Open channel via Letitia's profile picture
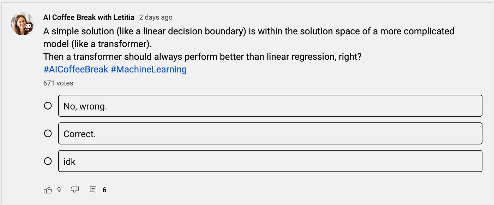This screenshot has width=494, height=205. [23, 24]
